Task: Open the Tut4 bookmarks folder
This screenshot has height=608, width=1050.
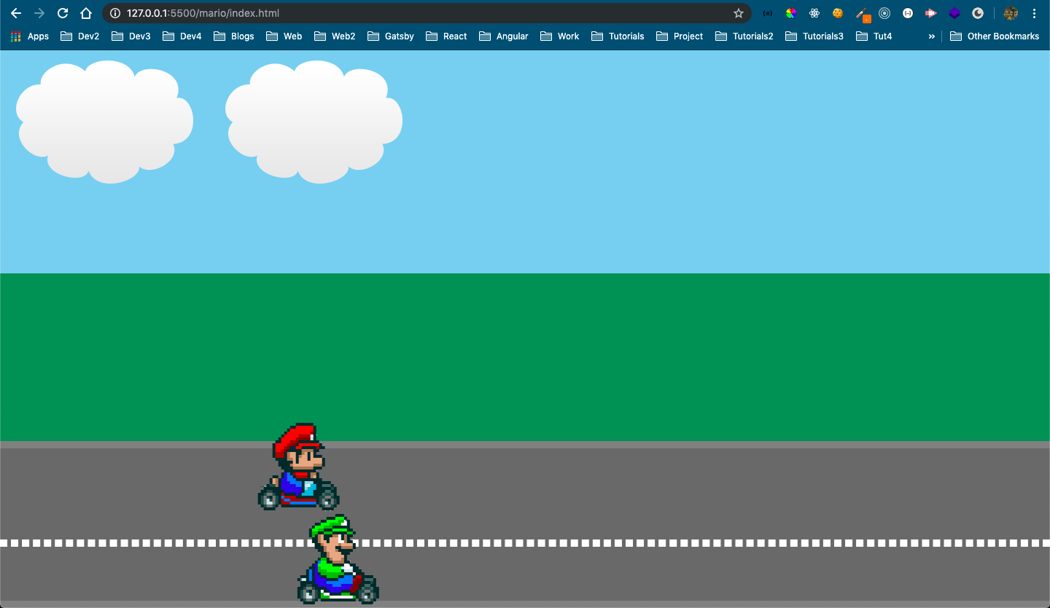Action: (x=874, y=36)
